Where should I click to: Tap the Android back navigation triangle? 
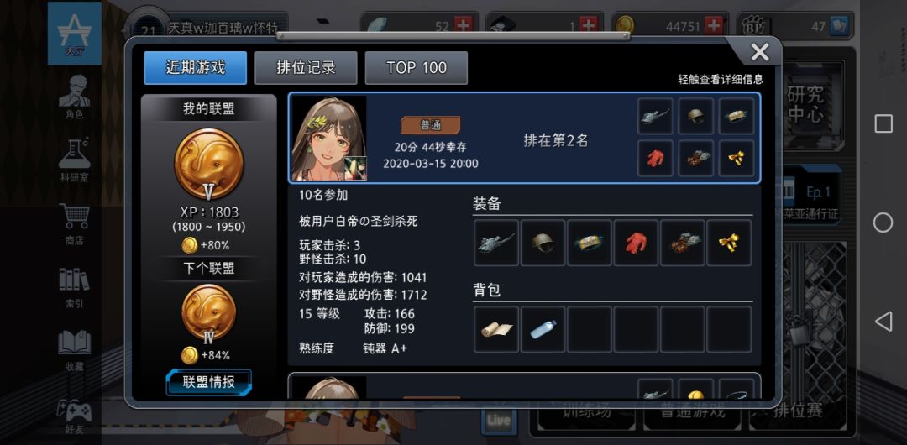click(x=883, y=322)
